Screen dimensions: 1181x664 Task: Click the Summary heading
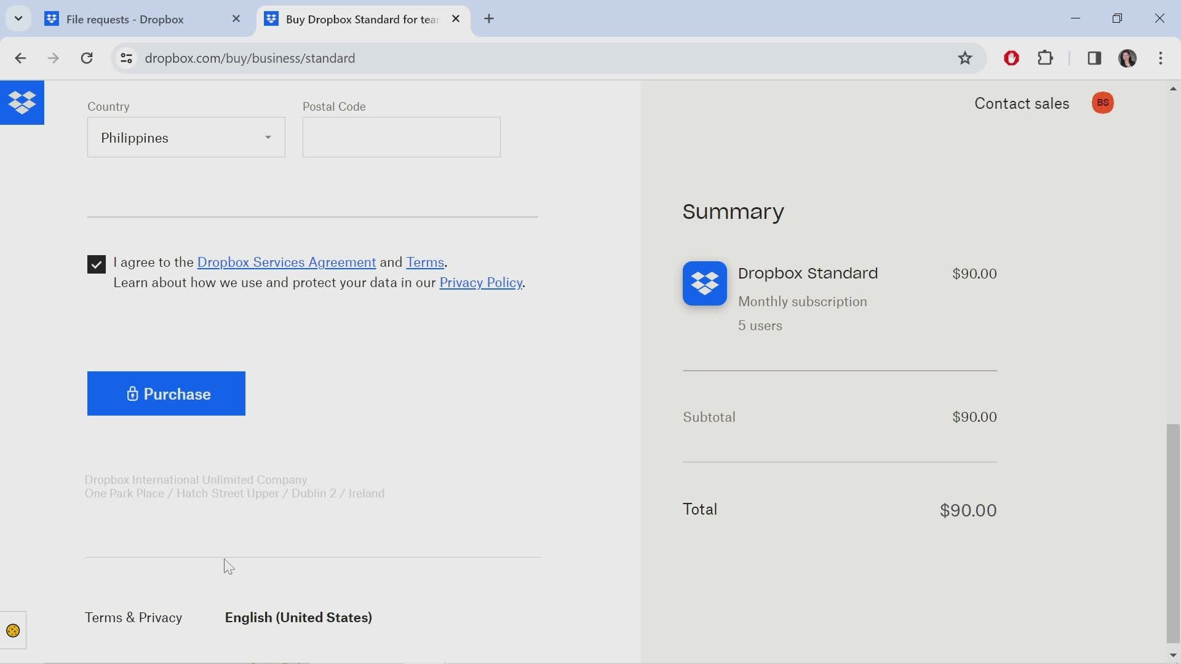[x=733, y=211]
